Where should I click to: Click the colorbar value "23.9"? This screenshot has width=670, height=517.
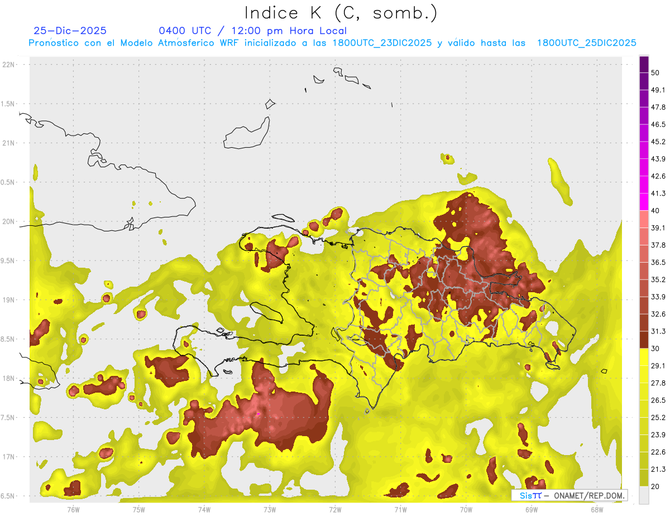[x=658, y=434]
